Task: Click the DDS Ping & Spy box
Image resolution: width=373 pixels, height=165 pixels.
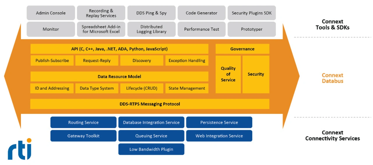Action: 152,13
